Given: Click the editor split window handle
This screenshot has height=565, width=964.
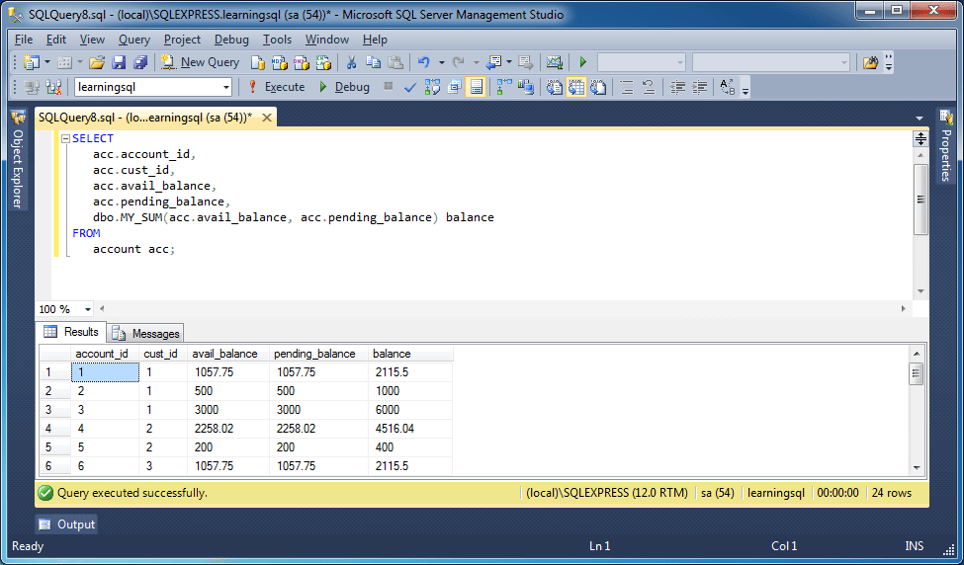Looking at the screenshot, I should coord(920,139).
